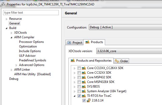Click the Core CC13XX_CC26XX SDK product icon
The height and width of the screenshot is (105, 162).
pos(84,68)
